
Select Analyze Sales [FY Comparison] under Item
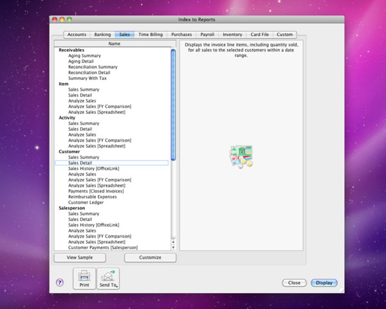[100, 106]
